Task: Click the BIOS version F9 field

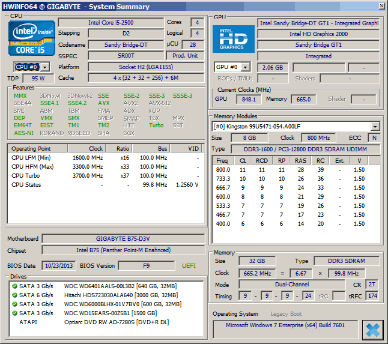Action: (146, 266)
